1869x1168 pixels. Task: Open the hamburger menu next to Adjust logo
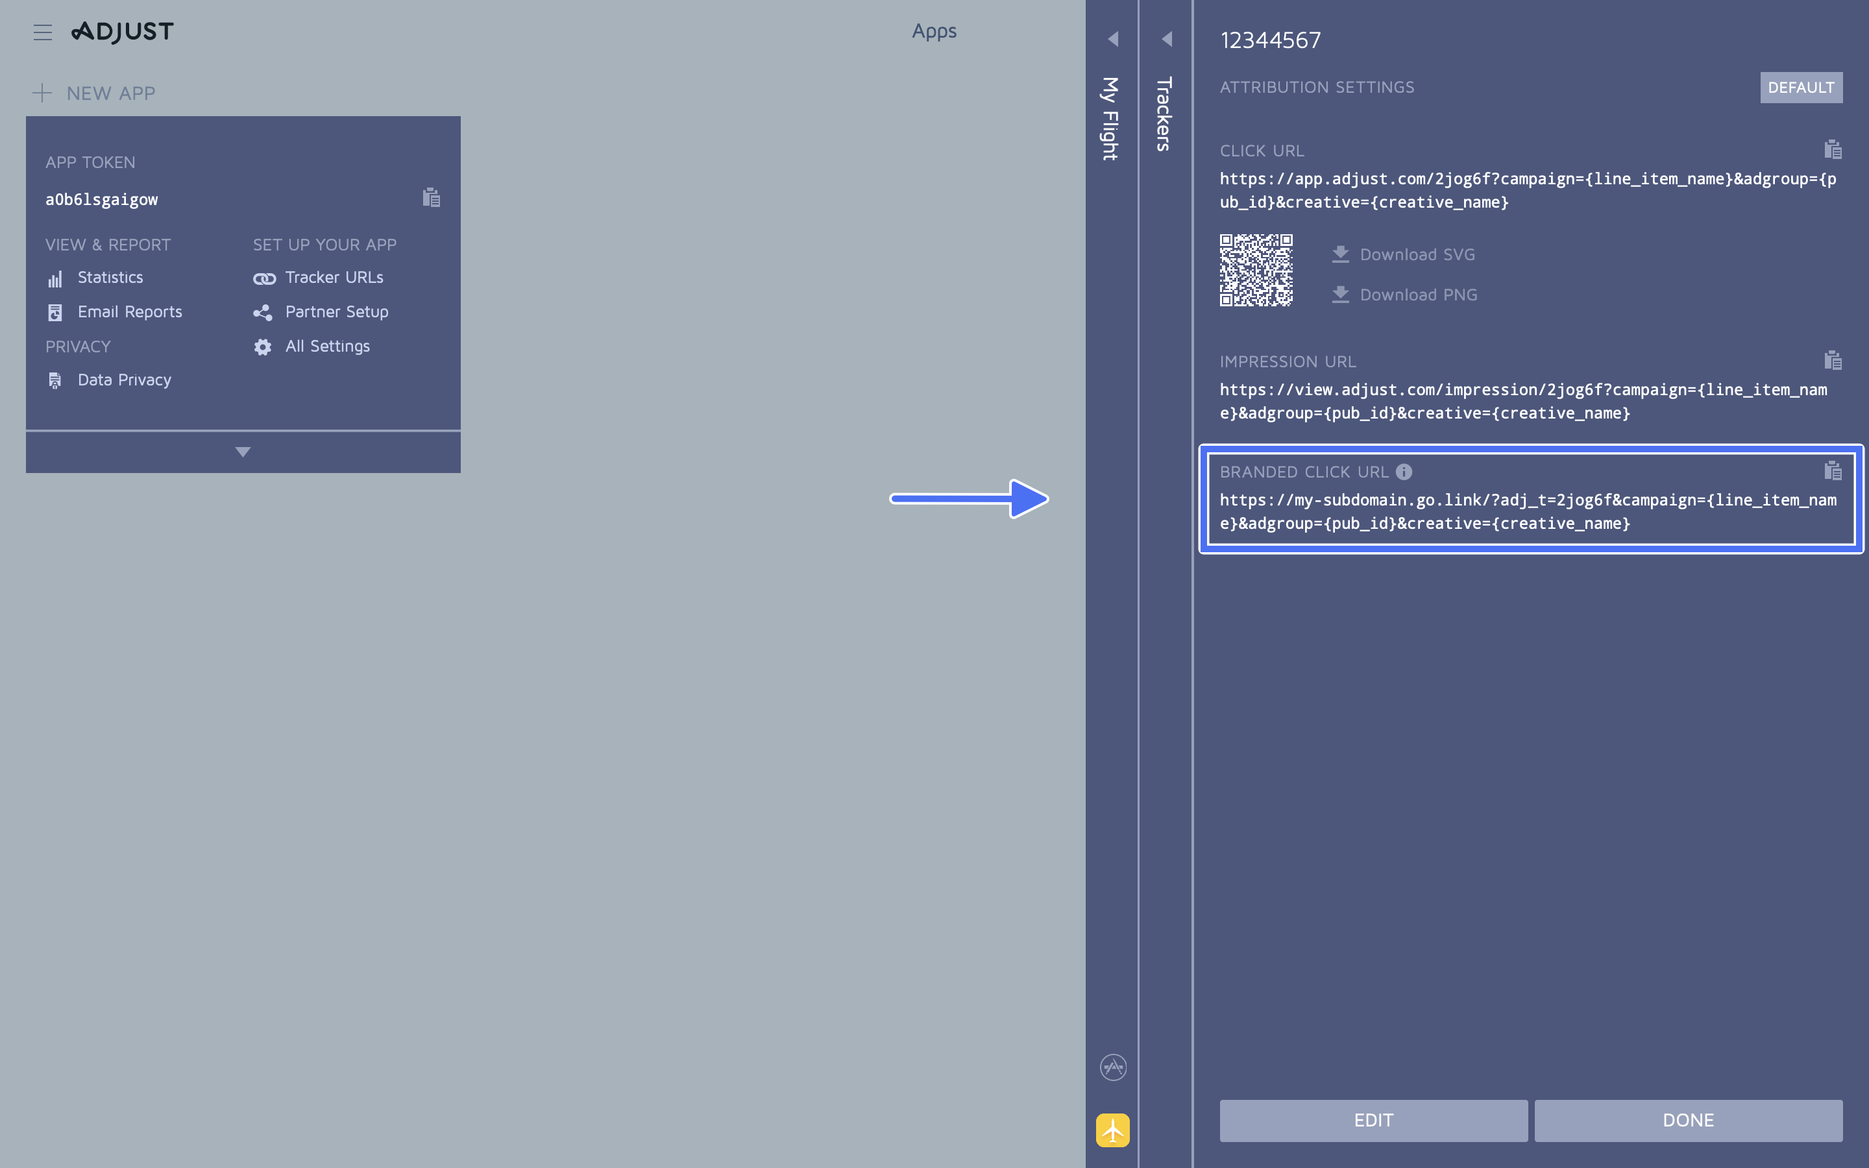click(x=42, y=32)
